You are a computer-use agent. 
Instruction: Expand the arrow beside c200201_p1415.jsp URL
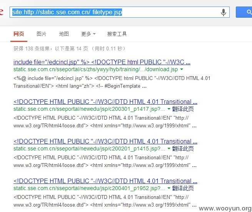(x=169, y=149)
